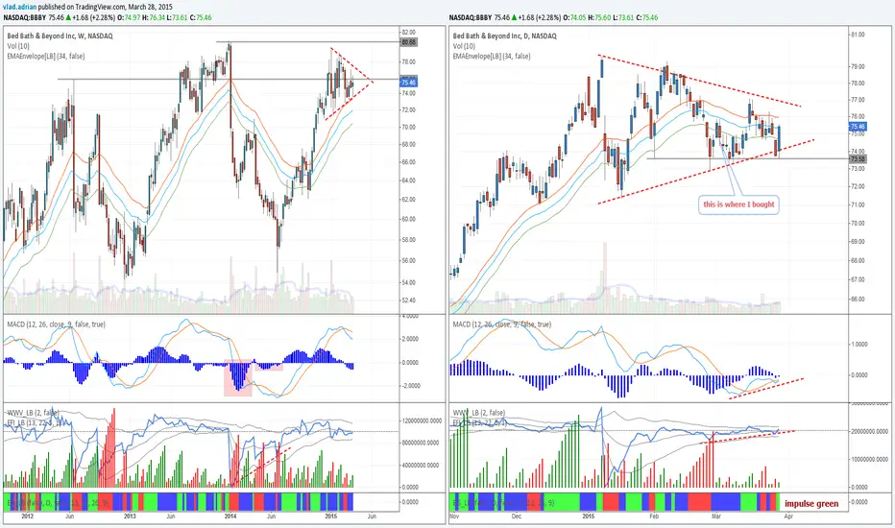
Task: Click the 66.00 price on the daily axis
Action: (858, 300)
